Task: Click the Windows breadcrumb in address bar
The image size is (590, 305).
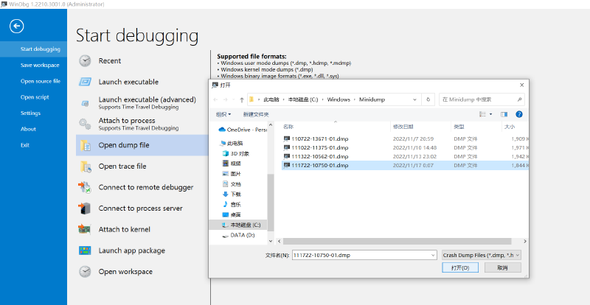Action: pos(339,99)
